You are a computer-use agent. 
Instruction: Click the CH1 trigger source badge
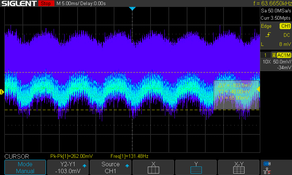285,26
